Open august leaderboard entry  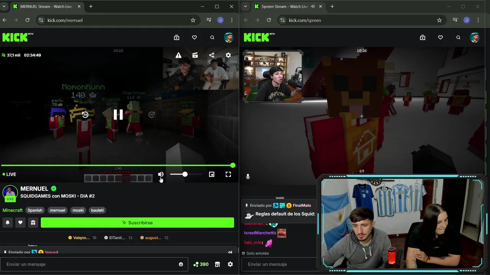click(154, 238)
